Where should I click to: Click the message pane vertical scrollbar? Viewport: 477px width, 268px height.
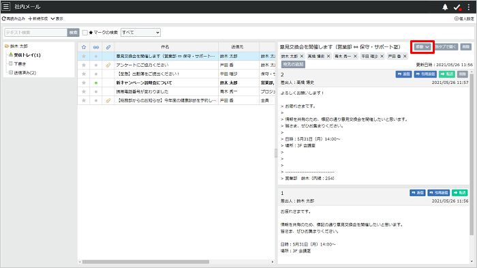[472, 154]
